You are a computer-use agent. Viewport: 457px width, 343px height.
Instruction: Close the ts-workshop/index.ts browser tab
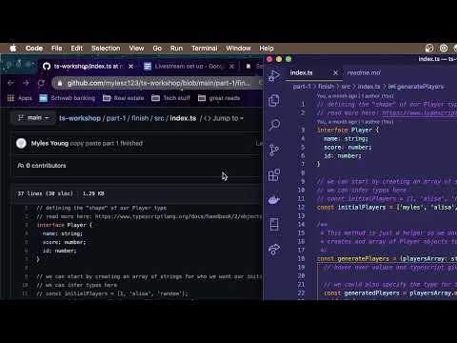(x=130, y=66)
